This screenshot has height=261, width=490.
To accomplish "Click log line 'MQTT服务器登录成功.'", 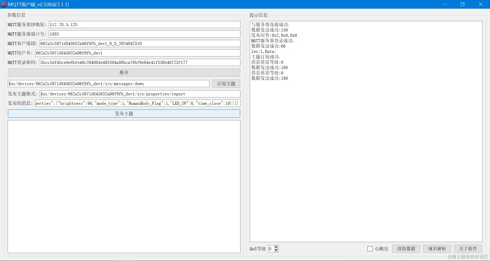I will (x=273, y=41).
